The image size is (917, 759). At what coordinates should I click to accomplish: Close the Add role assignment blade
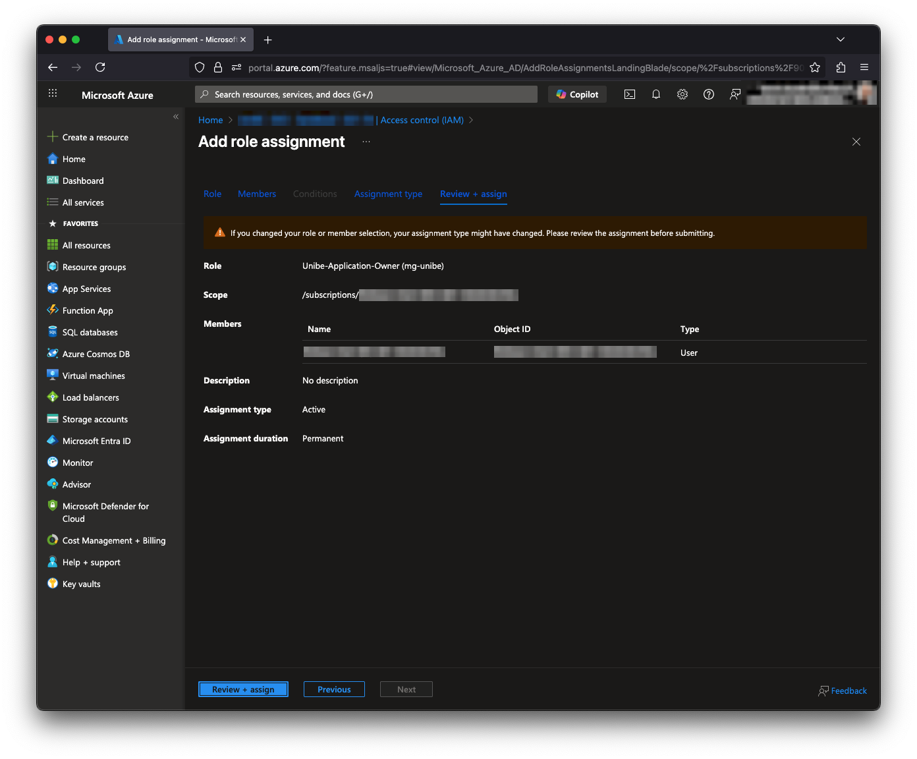[856, 142]
